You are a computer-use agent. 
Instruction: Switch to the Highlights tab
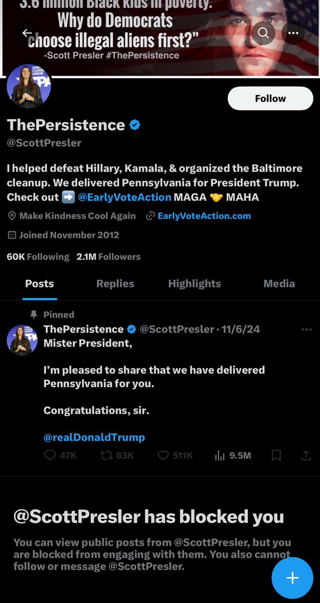pos(194,284)
